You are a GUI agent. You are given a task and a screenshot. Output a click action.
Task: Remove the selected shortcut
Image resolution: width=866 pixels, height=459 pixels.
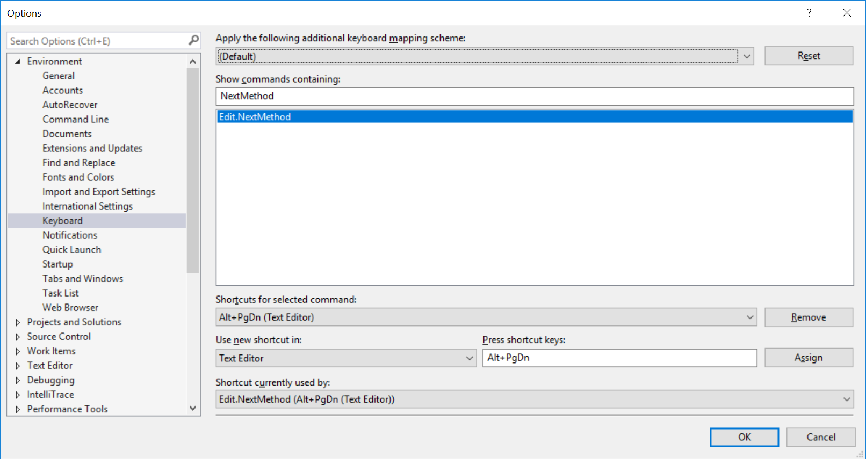[x=808, y=317]
